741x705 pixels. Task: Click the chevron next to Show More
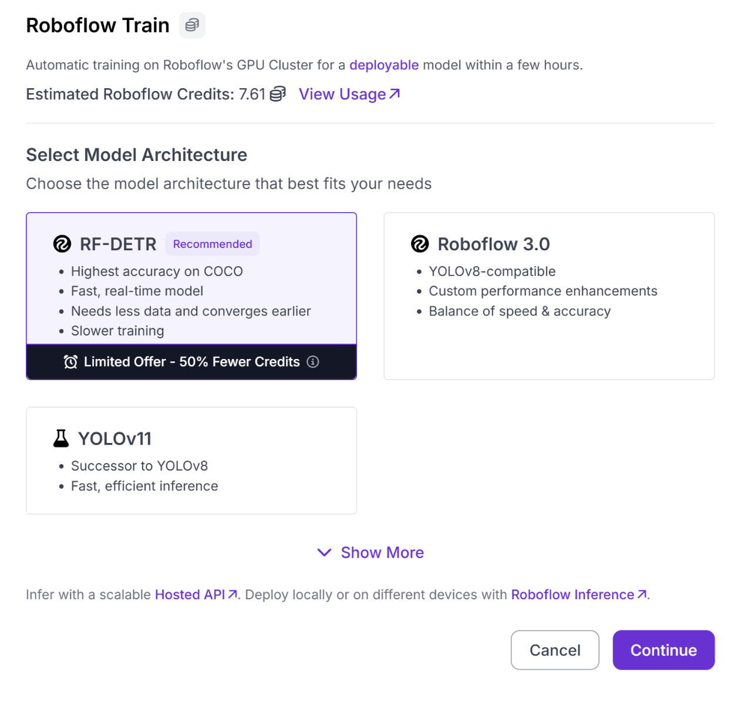[x=324, y=553]
